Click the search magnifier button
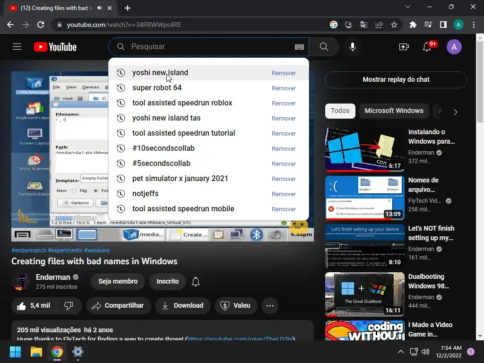 coord(324,47)
